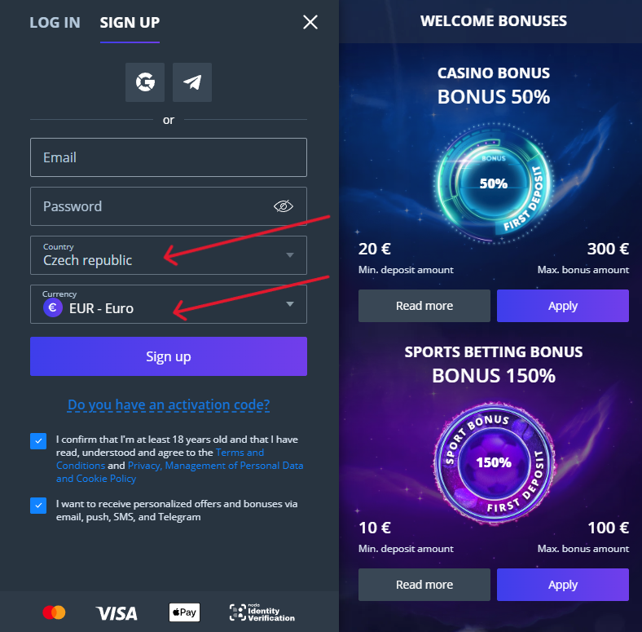This screenshot has height=632, width=642.
Task: Apply the casino bonus 50%
Action: [x=563, y=306]
